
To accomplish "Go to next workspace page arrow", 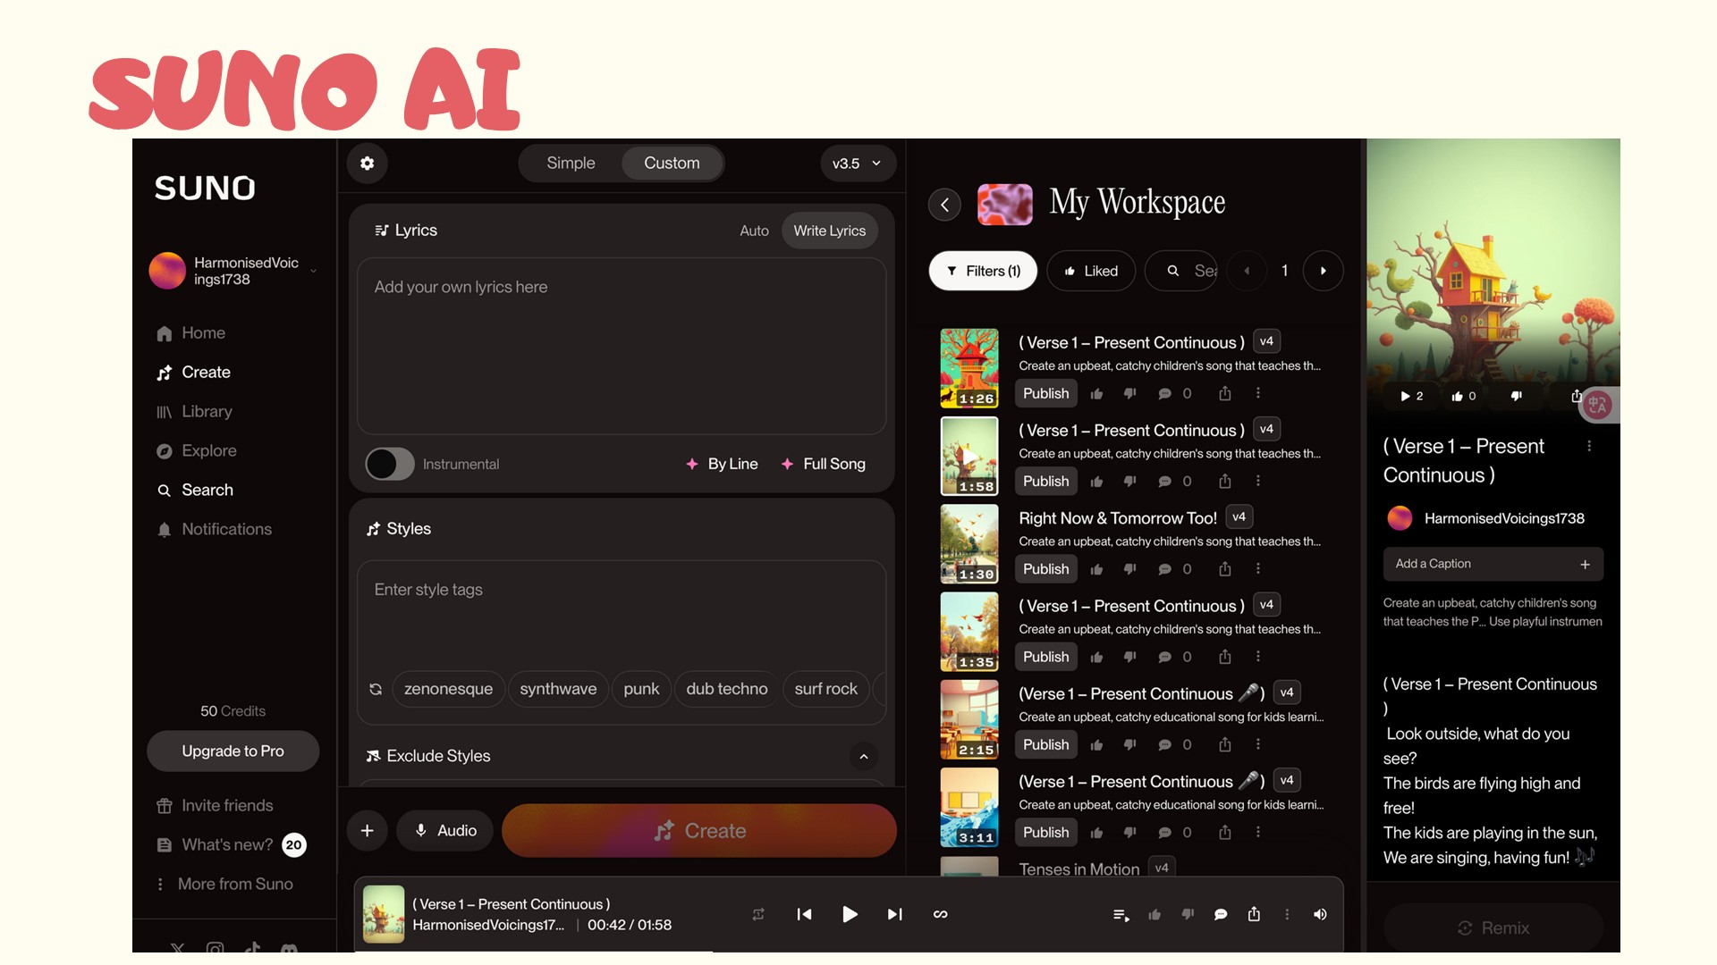I will 1323,271.
